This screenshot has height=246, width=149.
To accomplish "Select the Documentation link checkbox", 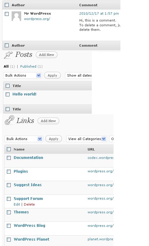I will pyautogui.click(x=9, y=158).
